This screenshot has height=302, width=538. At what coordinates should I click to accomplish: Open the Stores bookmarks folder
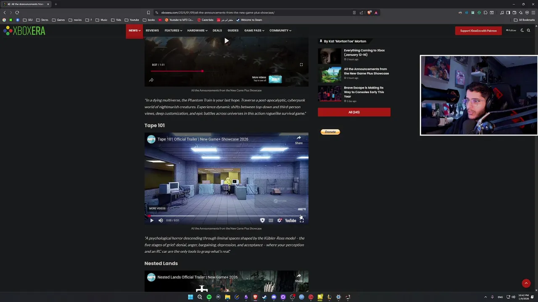coord(42,20)
